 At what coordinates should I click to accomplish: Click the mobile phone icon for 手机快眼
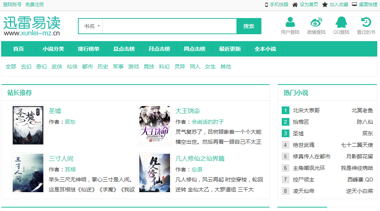(267, 5)
